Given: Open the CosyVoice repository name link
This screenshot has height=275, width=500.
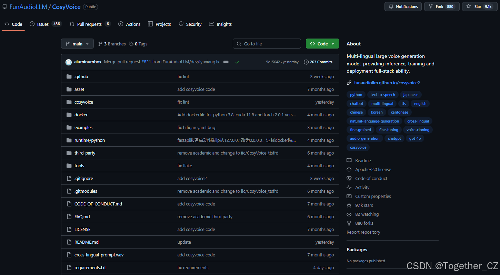Looking at the screenshot, I should coord(67,7).
